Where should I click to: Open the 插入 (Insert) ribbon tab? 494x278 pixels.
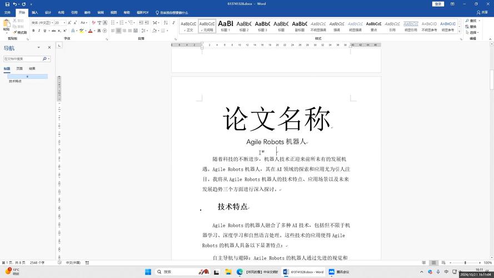click(x=35, y=13)
